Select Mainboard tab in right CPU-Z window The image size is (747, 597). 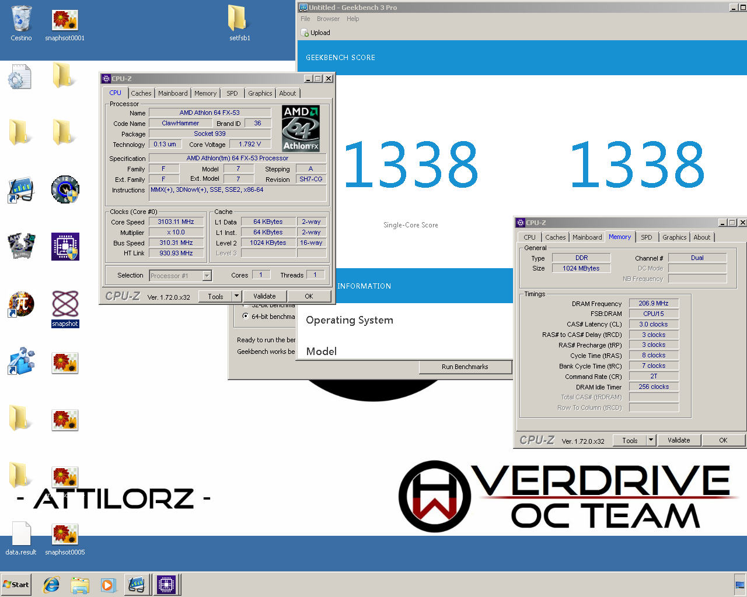587,237
